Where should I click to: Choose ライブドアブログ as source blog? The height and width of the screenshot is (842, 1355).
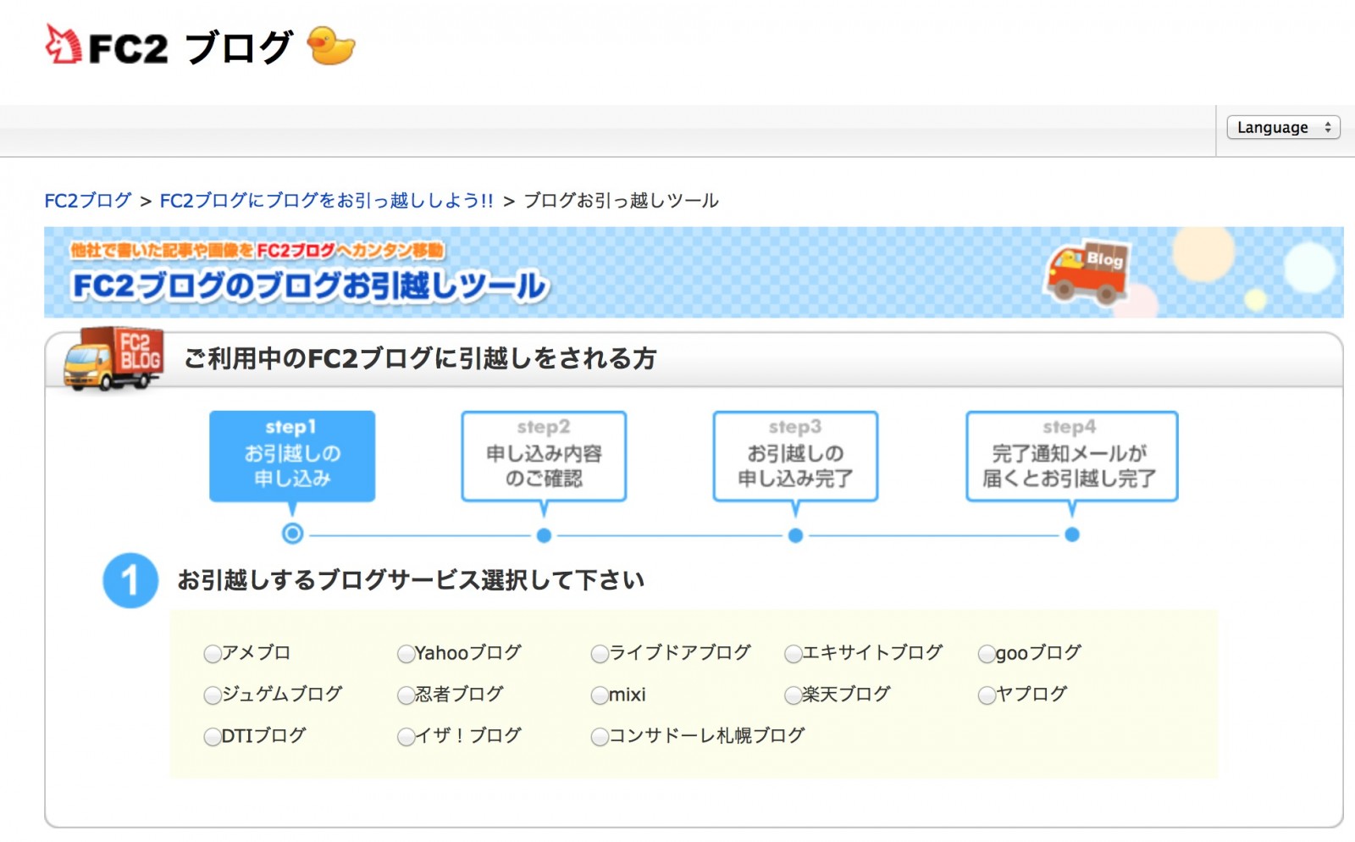tap(600, 654)
